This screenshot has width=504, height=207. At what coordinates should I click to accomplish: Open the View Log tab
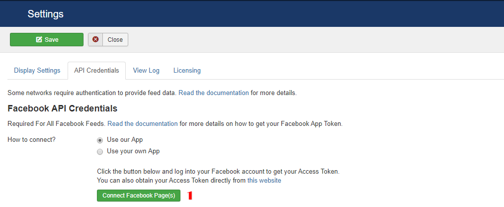click(146, 71)
